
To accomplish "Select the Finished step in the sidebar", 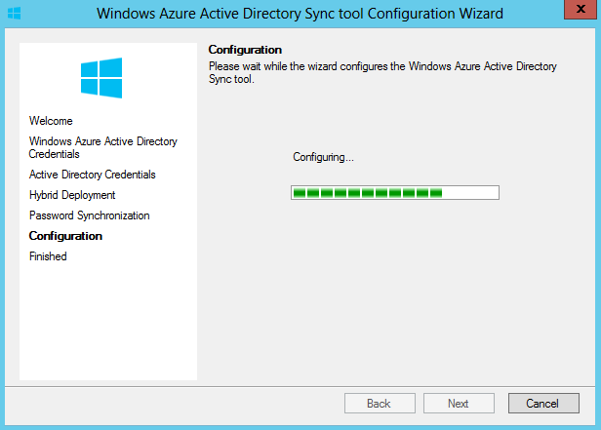I will tap(48, 256).
